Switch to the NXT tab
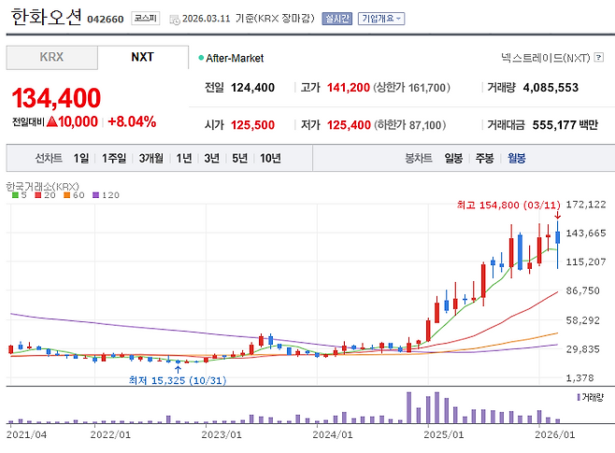 (x=142, y=57)
